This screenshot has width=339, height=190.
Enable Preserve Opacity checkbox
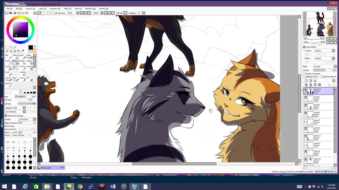pyautogui.click(x=304, y=74)
